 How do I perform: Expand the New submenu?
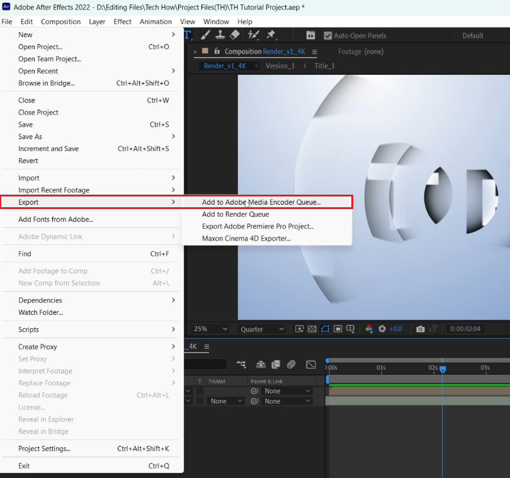click(x=92, y=35)
